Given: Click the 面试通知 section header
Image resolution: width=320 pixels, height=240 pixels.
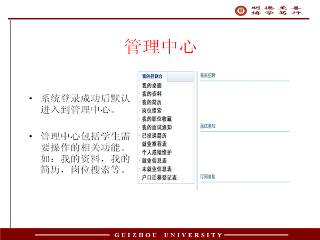Looking at the screenshot, I should coord(208,126).
